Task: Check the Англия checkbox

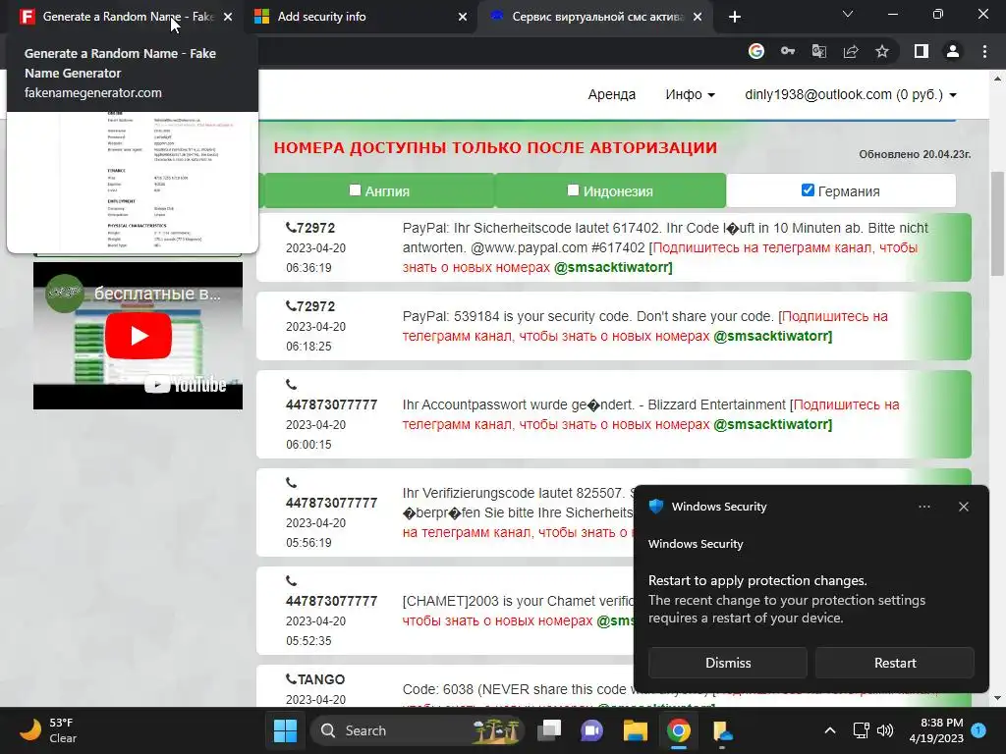Action: point(355,189)
